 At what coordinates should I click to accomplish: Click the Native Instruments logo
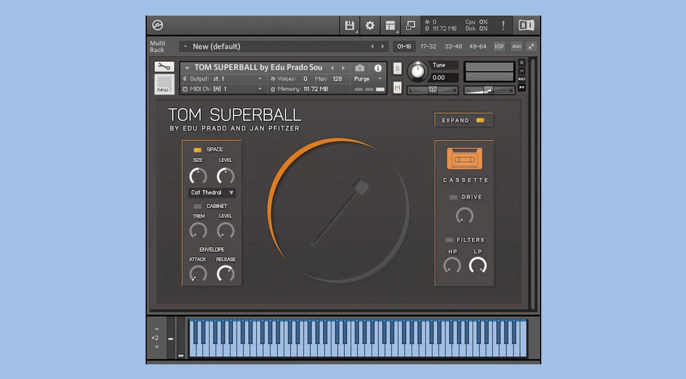pyautogui.click(x=527, y=25)
